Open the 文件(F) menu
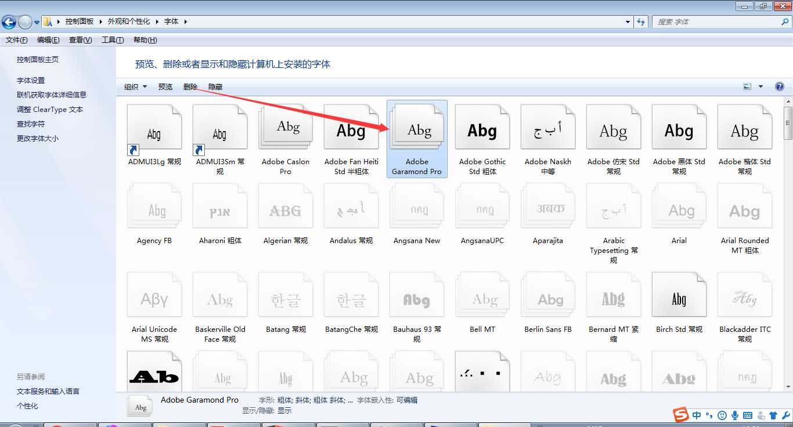 tap(17, 40)
